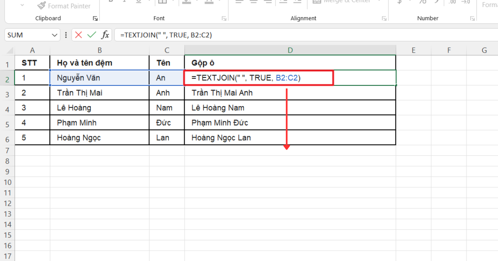This screenshot has height=261, width=498.
Task: Select the 'Anh' name cell
Action: coord(167,93)
